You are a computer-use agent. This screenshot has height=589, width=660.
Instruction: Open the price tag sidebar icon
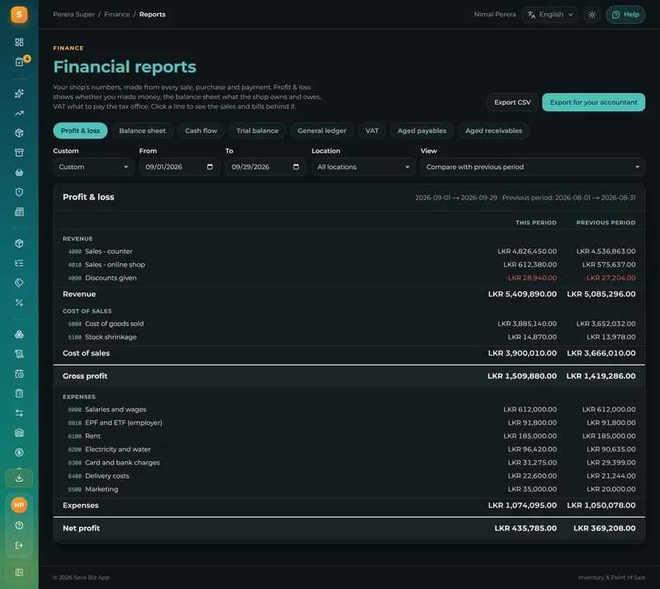click(19, 282)
